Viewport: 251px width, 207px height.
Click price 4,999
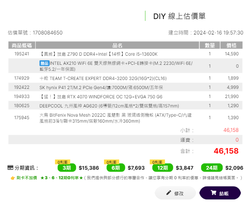(x=233, y=87)
